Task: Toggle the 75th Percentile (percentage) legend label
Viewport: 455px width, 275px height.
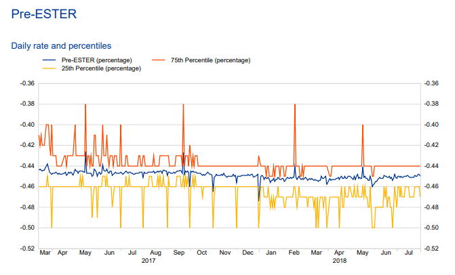Action: 210,60
